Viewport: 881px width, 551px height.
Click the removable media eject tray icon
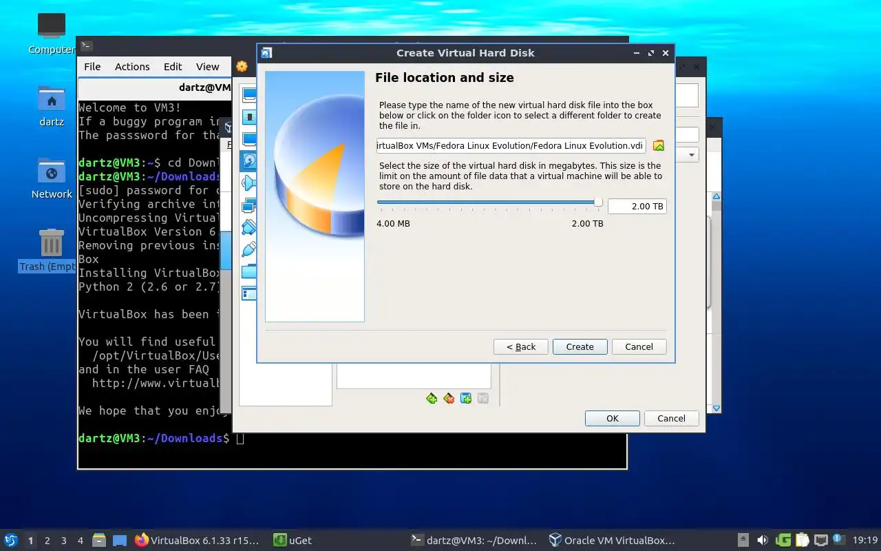(743, 540)
